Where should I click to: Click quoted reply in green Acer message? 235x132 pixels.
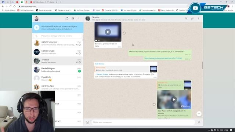174,85
